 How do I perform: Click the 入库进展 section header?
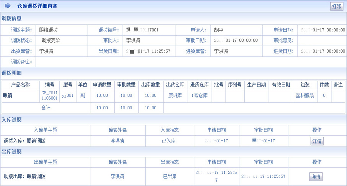pyautogui.click(x=12, y=120)
